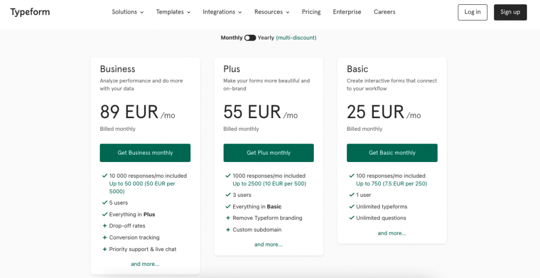540x278 pixels.
Task: Show 'and more...' for Plus plan
Action: pos(268,245)
